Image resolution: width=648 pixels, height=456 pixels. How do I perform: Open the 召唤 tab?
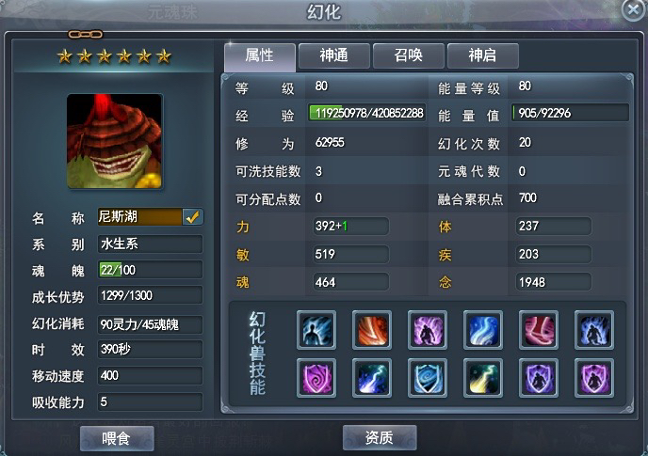pos(409,55)
